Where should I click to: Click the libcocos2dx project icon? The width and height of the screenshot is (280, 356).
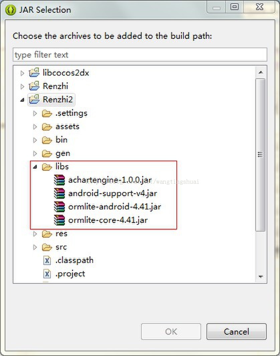pyautogui.click(x=34, y=73)
